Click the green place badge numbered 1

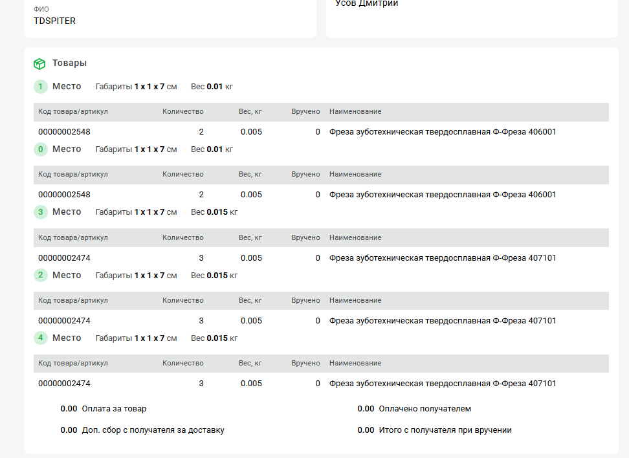41,87
